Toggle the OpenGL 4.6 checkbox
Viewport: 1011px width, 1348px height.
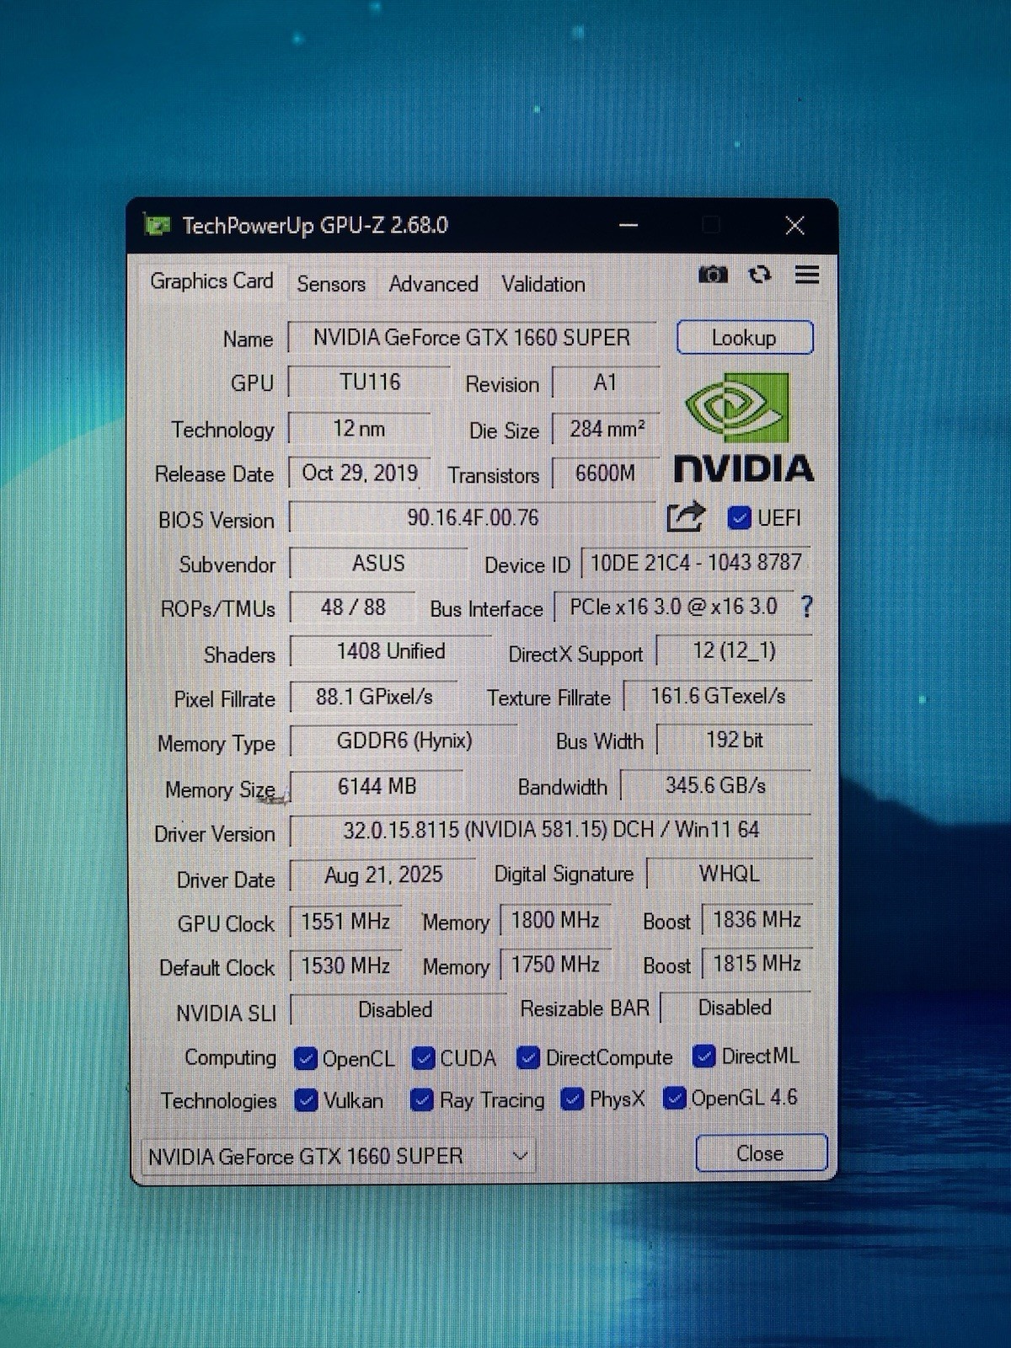(x=674, y=1098)
